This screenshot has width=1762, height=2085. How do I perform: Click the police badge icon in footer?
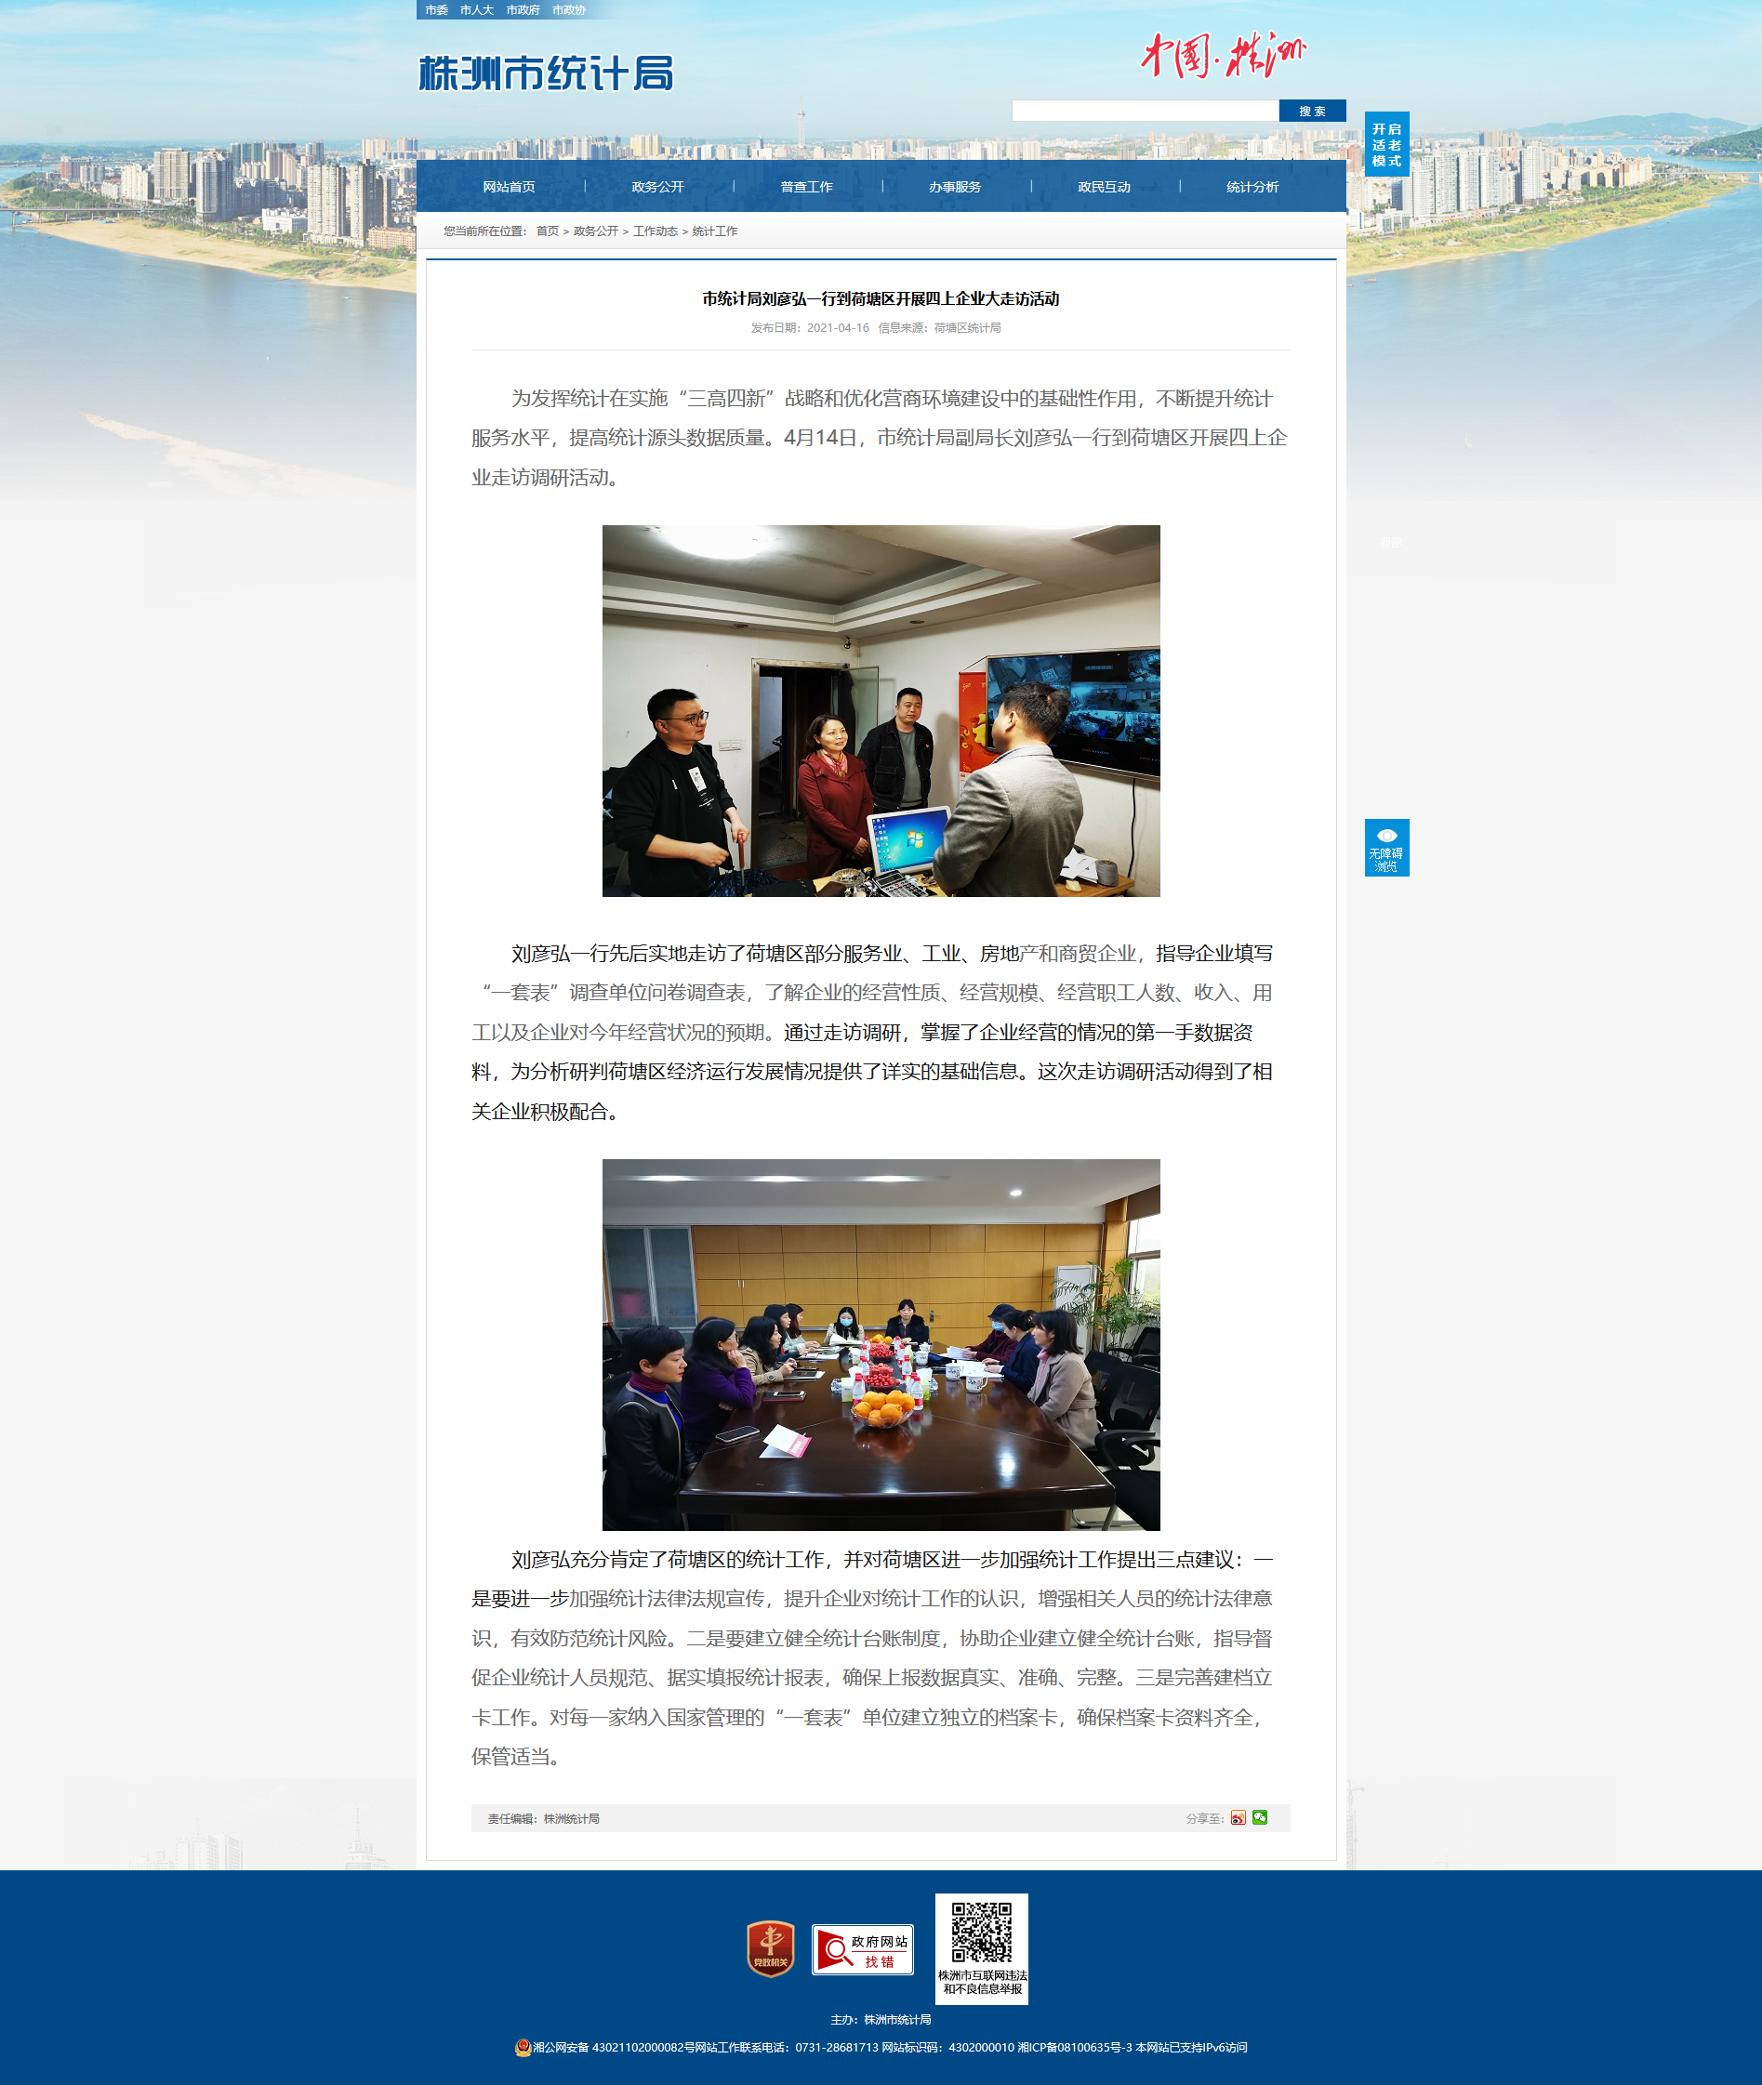pos(523,2047)
